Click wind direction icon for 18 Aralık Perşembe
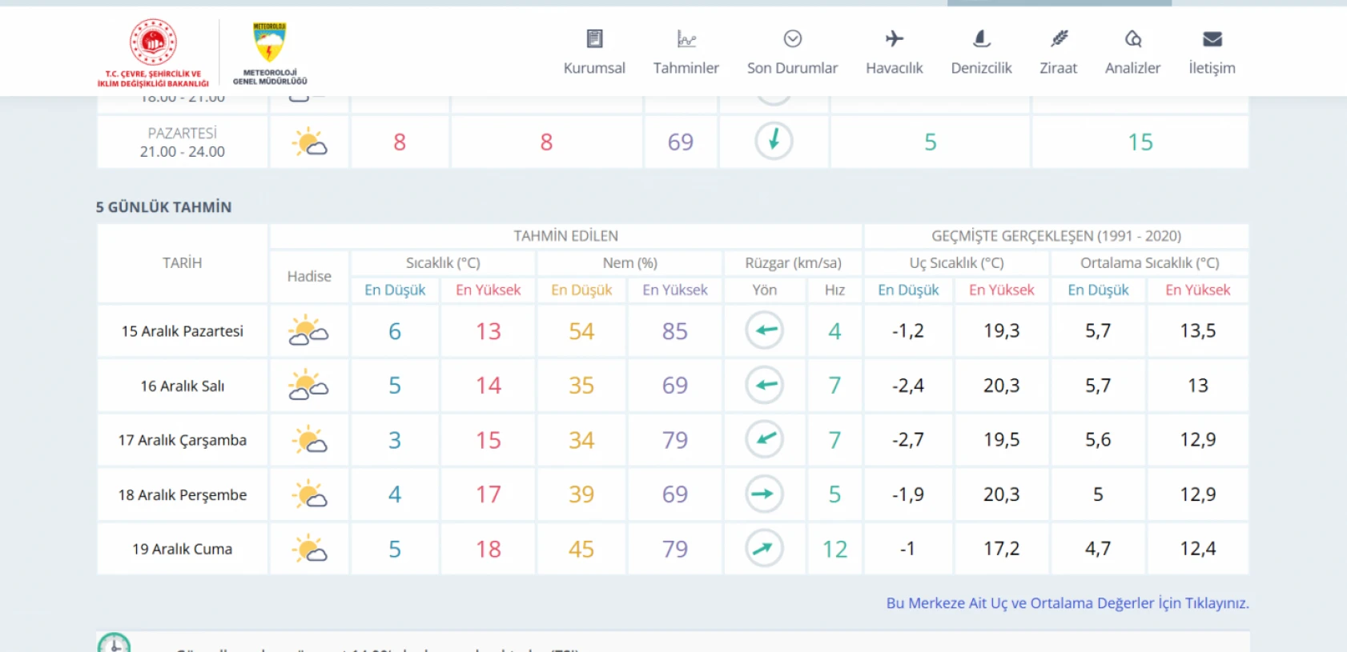This screenshot has width=1347, height=652. coord(764,494)
